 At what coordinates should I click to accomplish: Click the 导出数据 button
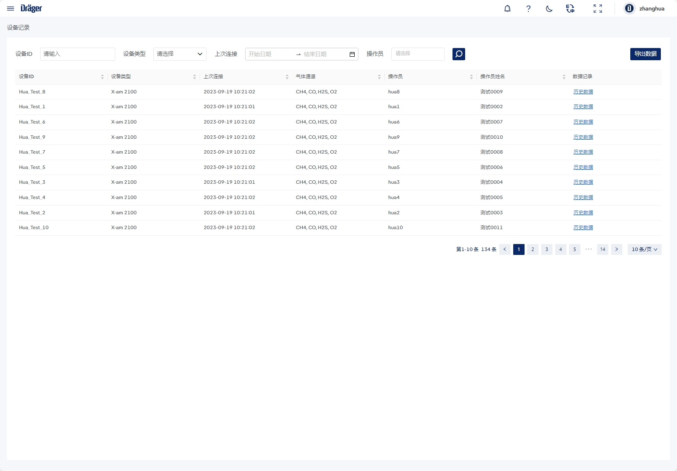pyautogui.click(x=645, y=54)
